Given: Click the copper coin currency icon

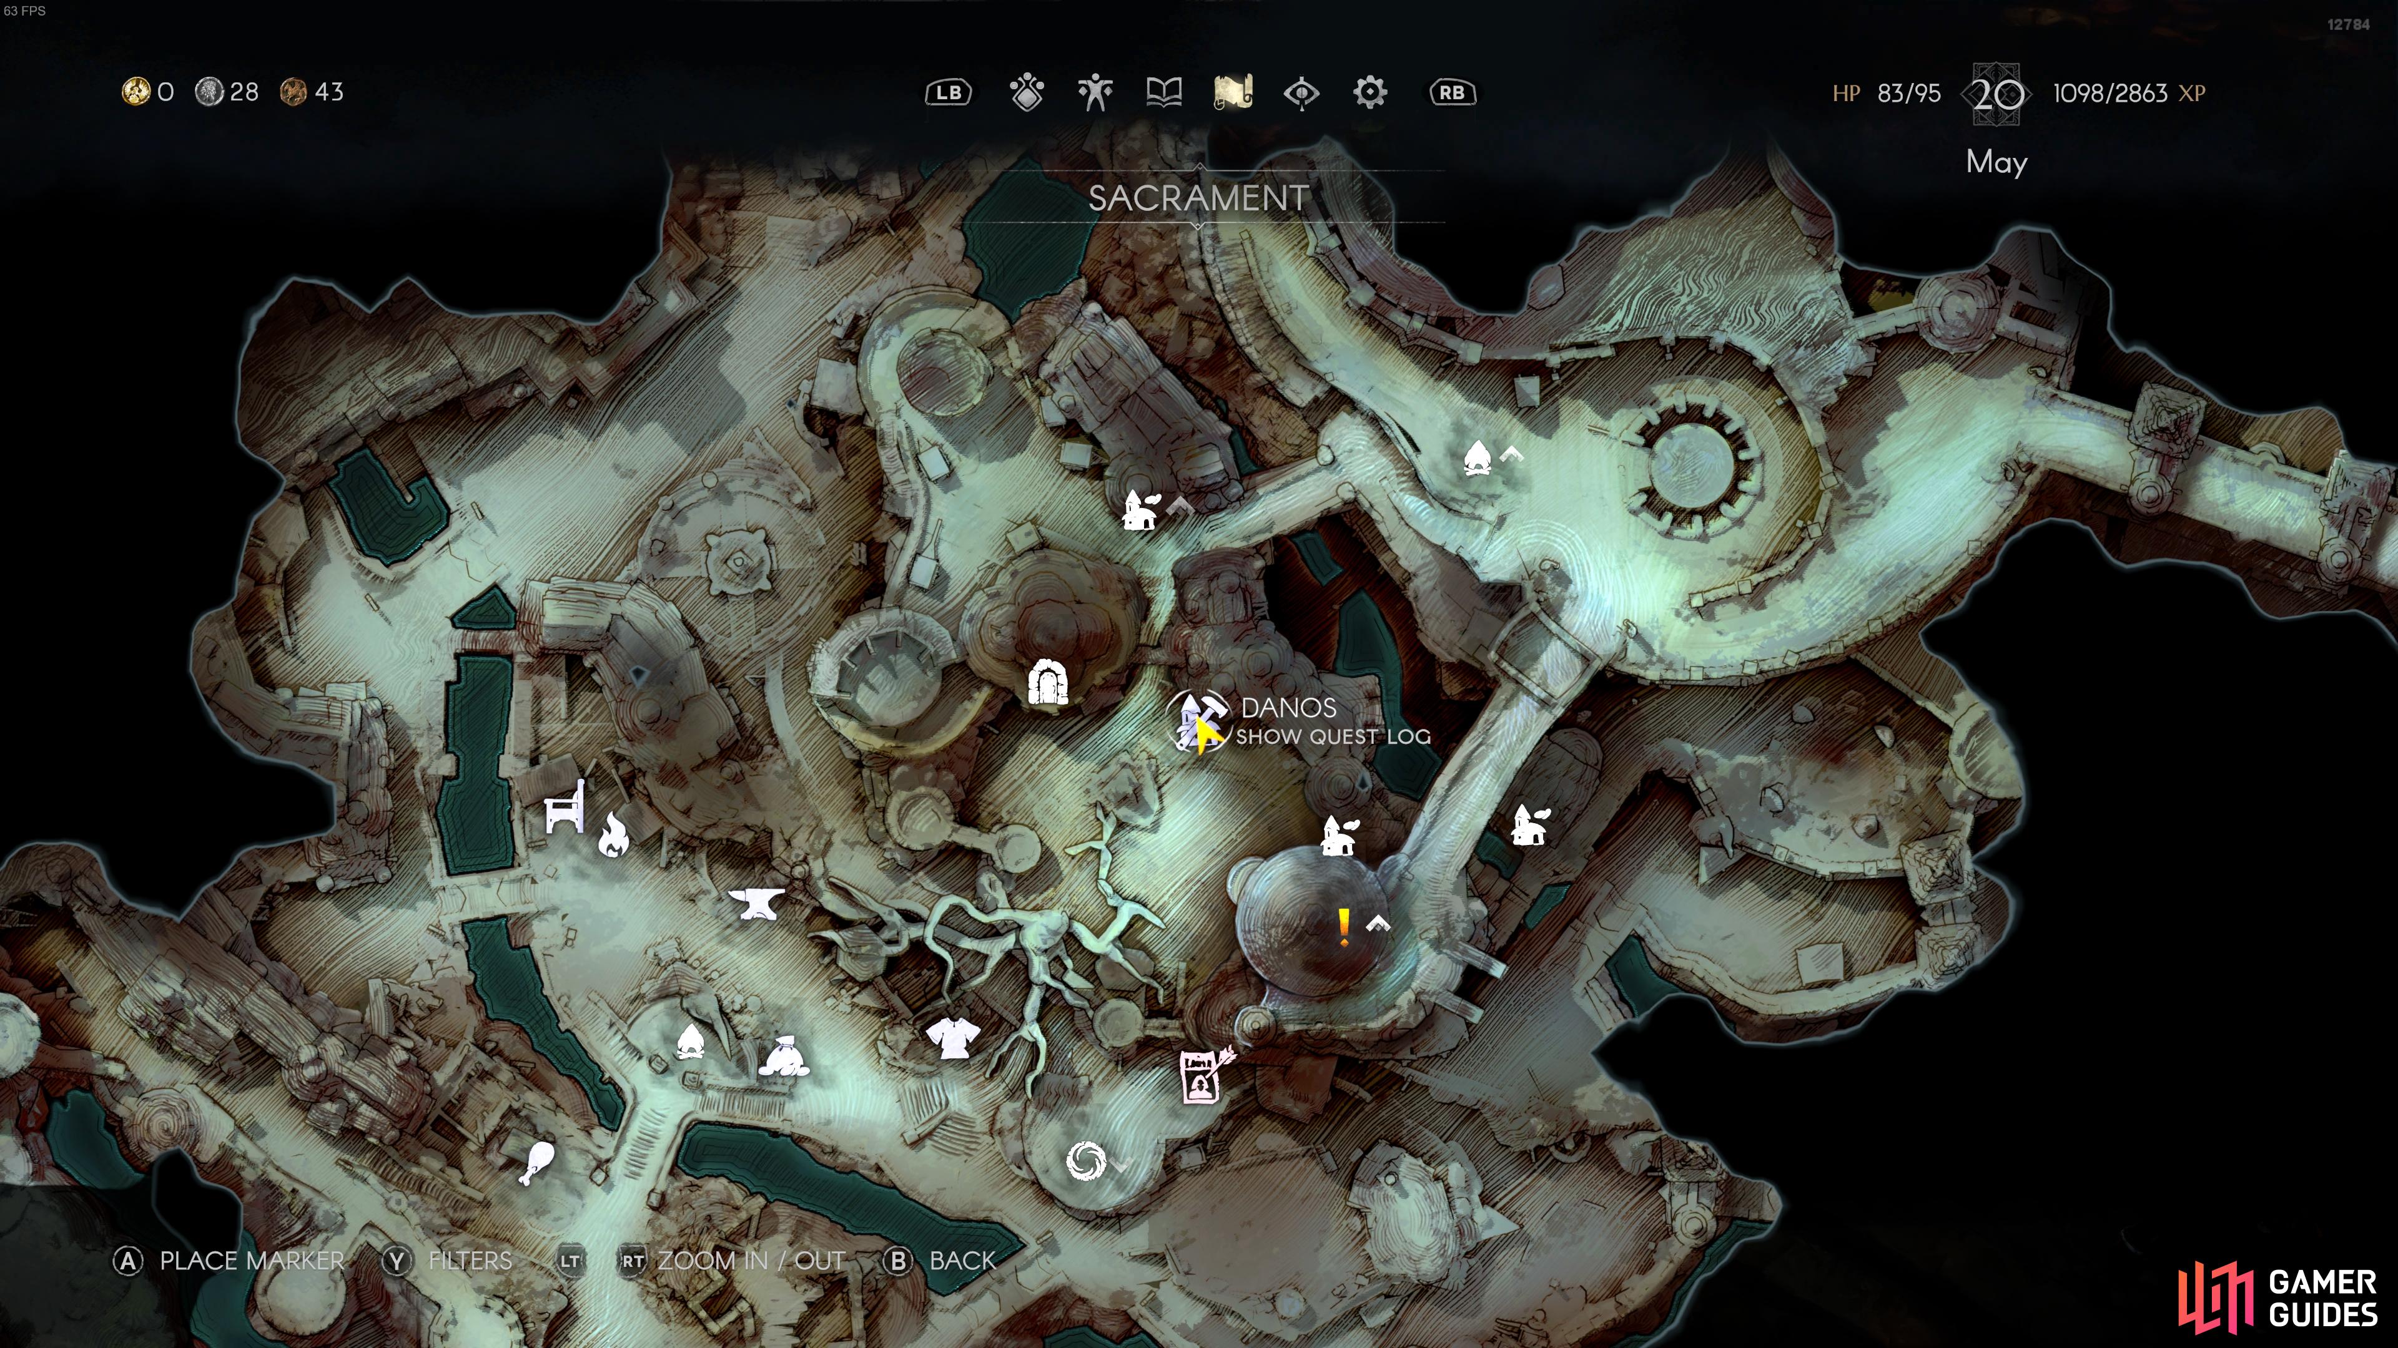Looking at the screenshot, I should pos(294,91).
